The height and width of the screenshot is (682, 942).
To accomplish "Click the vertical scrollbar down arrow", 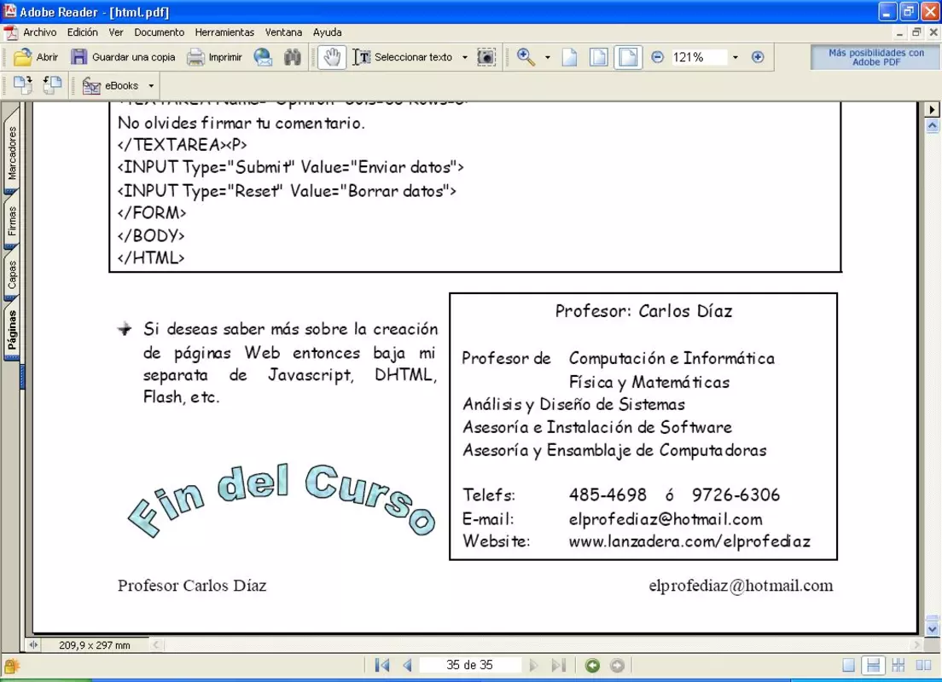I will click(932, 628).
